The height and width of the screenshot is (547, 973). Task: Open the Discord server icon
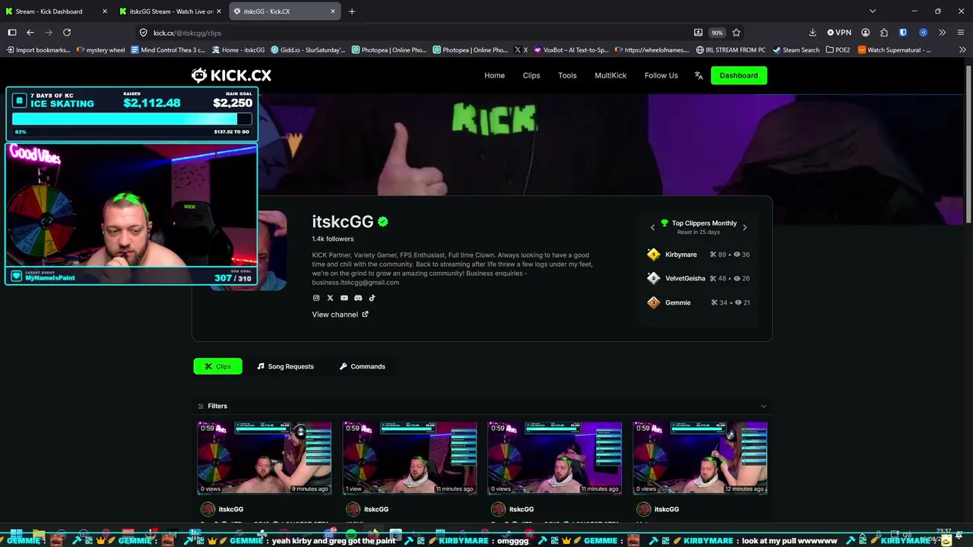pos(358,298)
